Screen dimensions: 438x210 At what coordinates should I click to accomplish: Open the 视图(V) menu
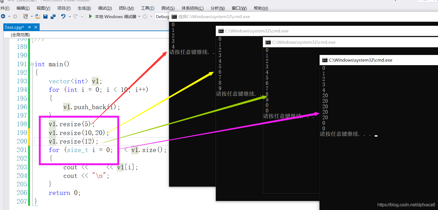click(x=43, y=8)
